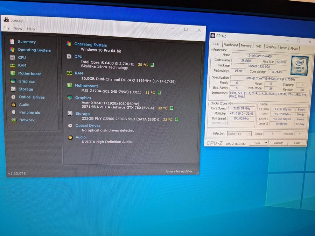Click the green temperature indicator beside the PNY SSD reading
Image resolution: width=315 pixels, height=236 pixels.
pyautogui.click(x=176, y=120)
